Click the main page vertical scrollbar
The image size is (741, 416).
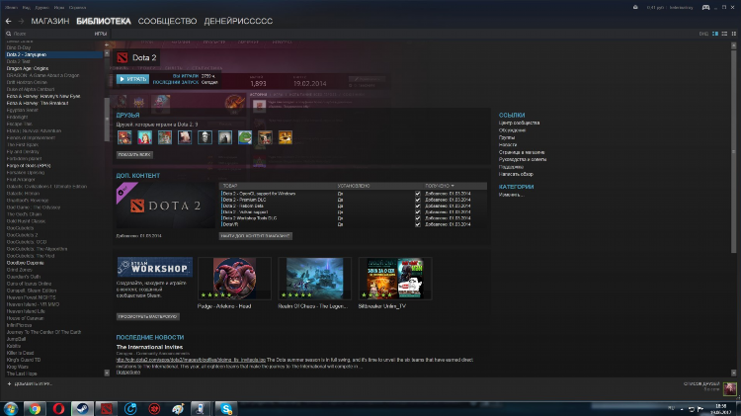733,151
